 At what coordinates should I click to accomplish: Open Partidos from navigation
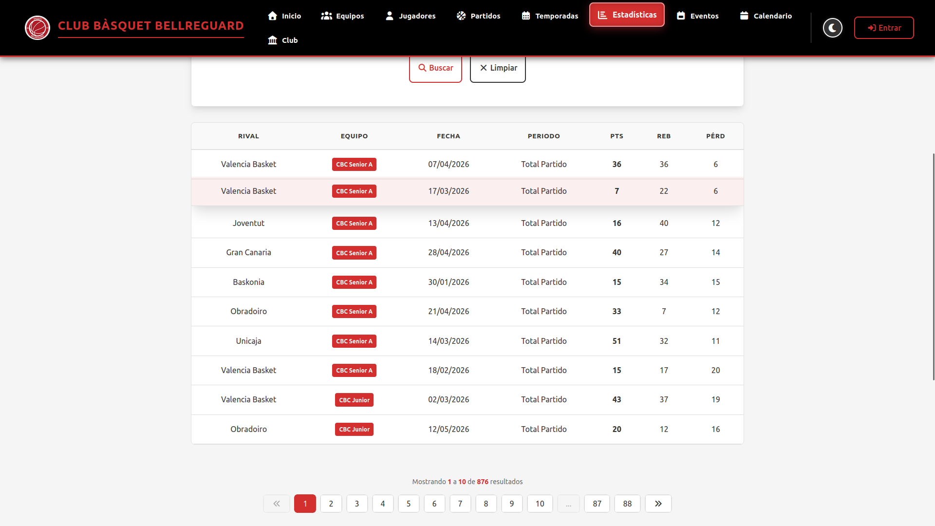point(478,16)
